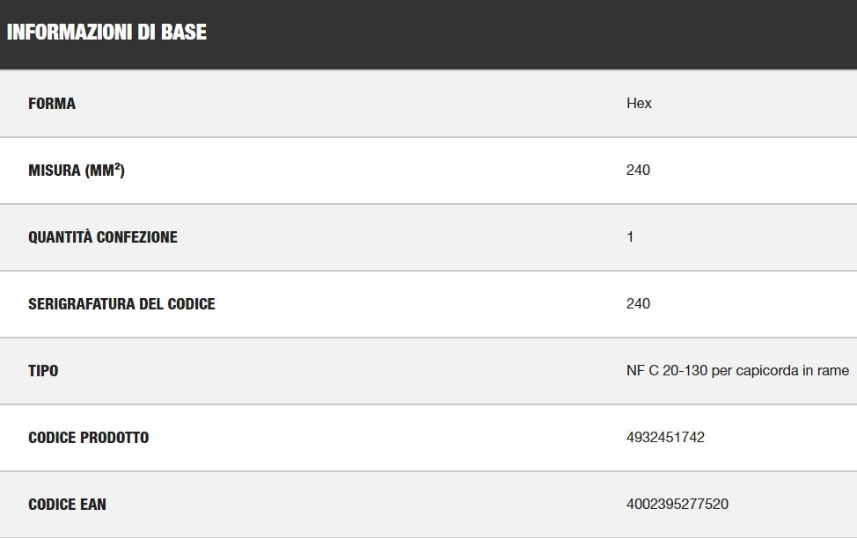Click the quantity value 1
The height and width of the screenshot is (538, 857).
(630, 236)
